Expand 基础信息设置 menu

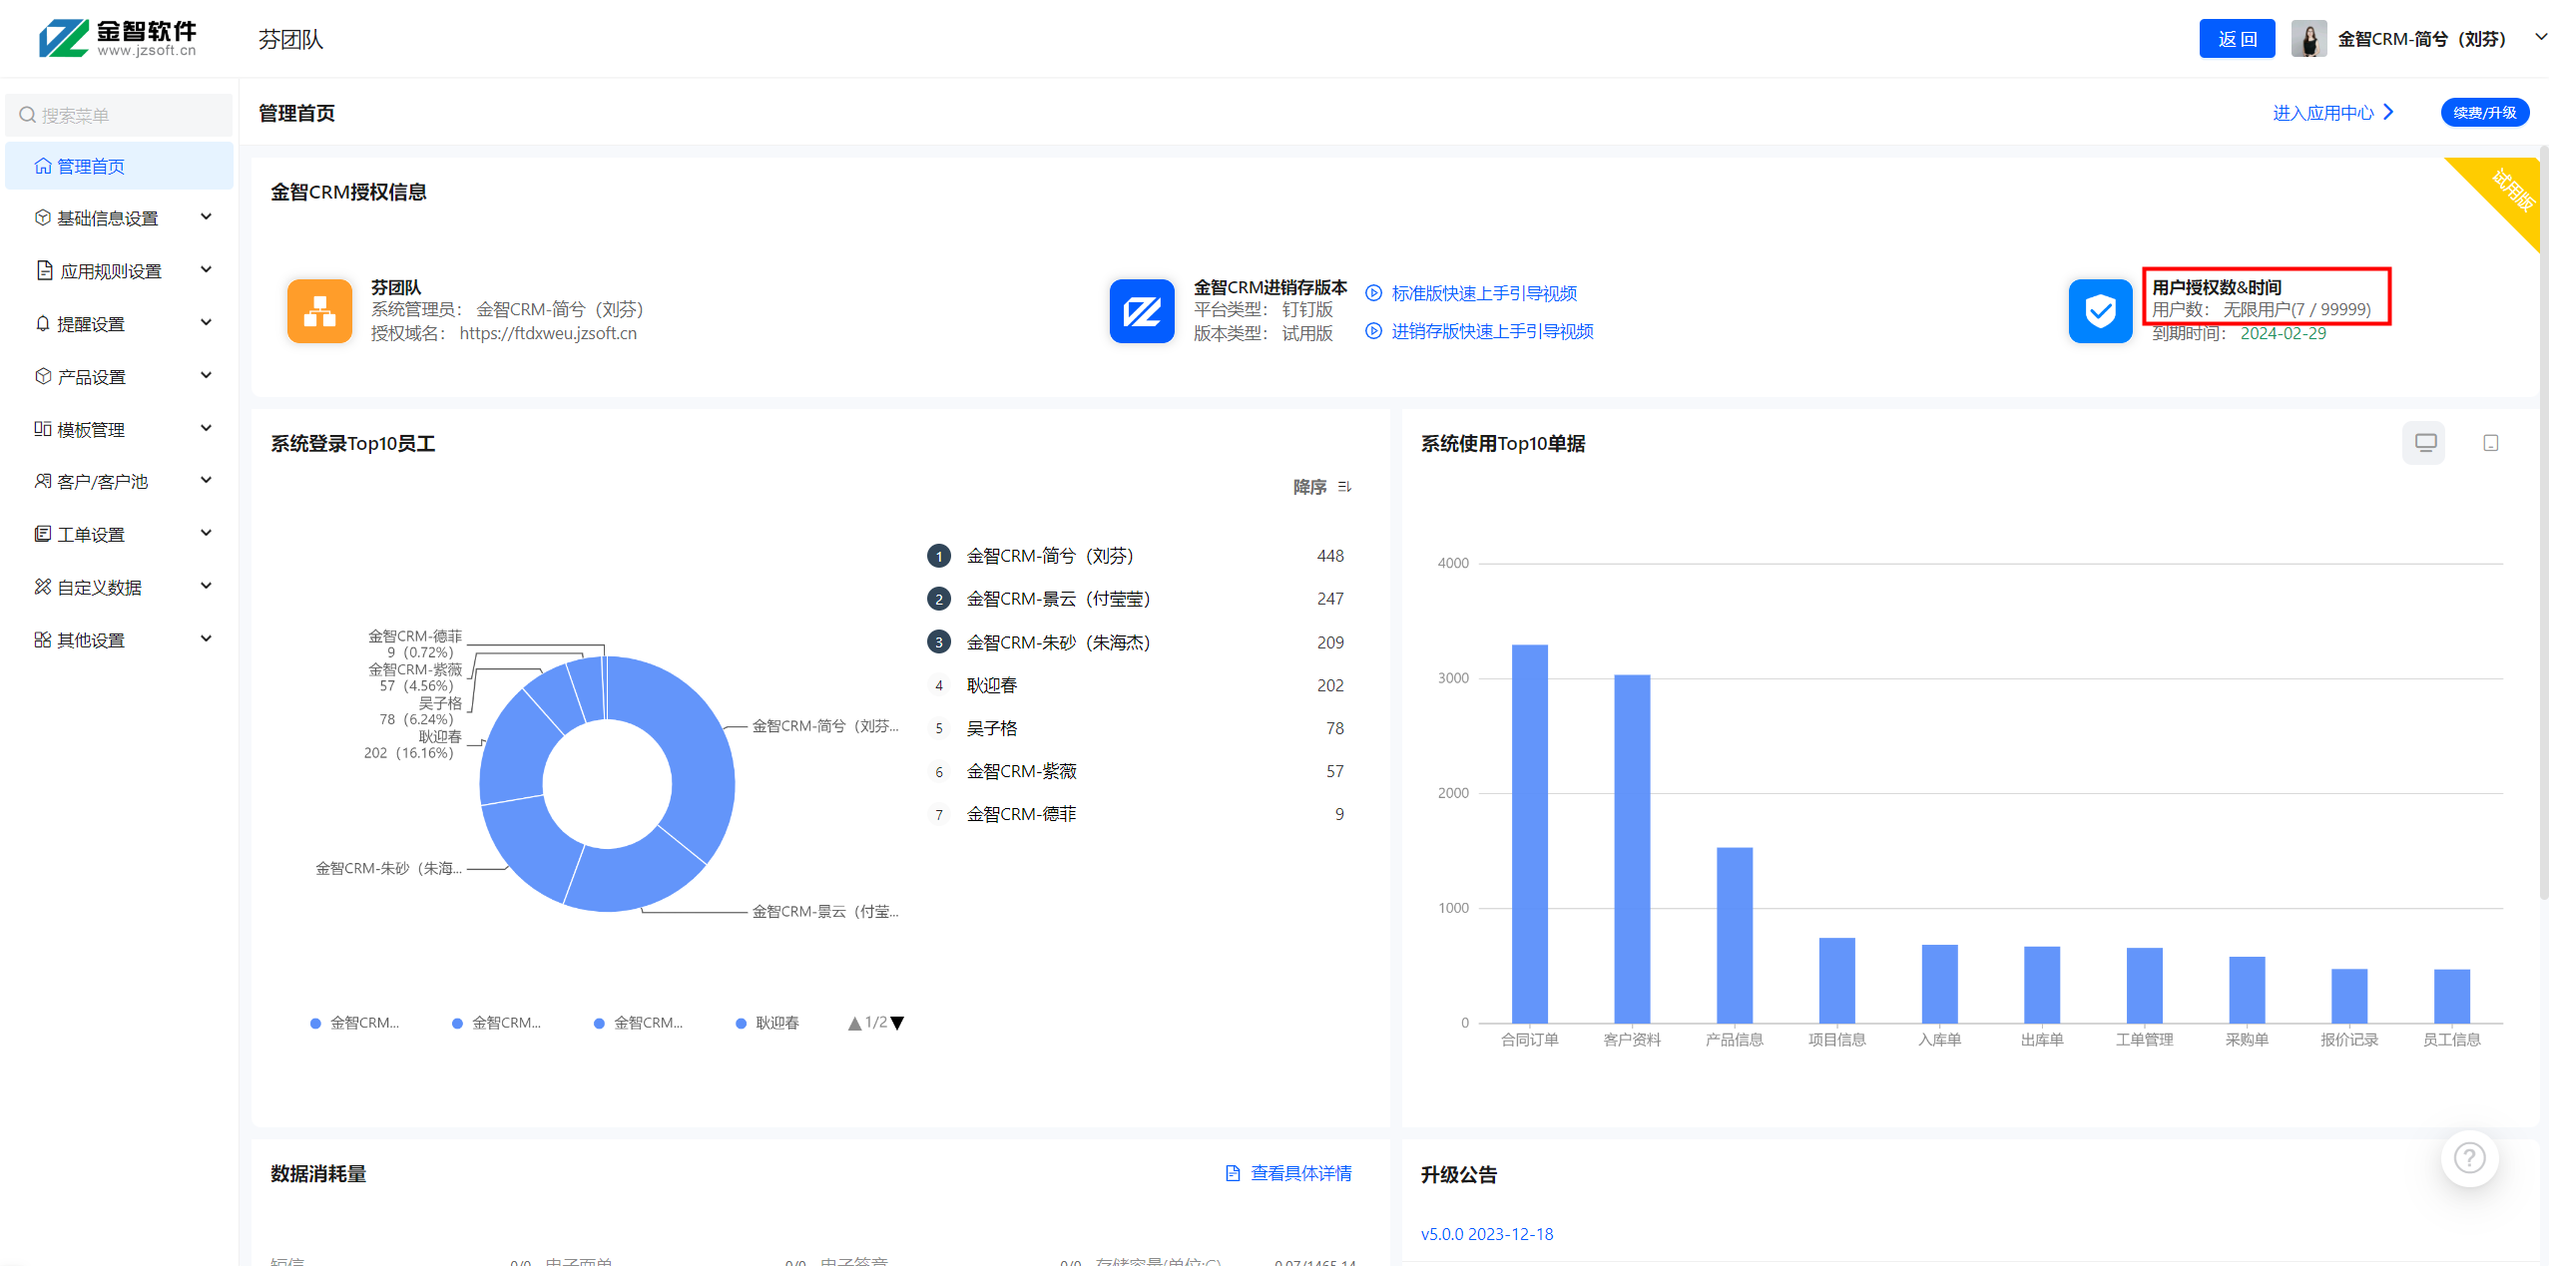pos(121,217)
